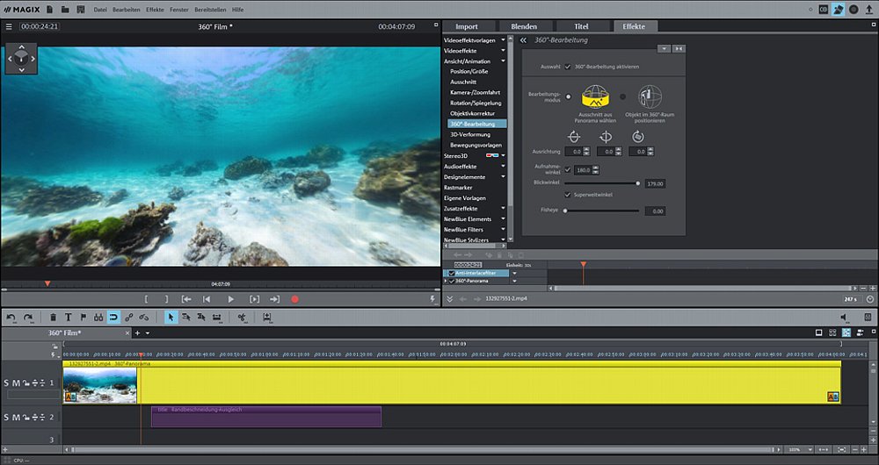This screenshot has height=465, width=879.
Task: Select the Objekt im 360°-Raum positionieren radio
Action: [623, 97]
